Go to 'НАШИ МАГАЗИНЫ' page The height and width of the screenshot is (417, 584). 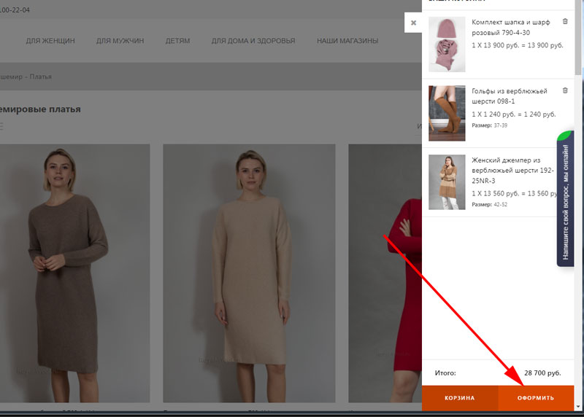[x=347, y=41]
